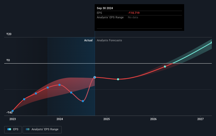Select the 2027 forecast EPS point at chart edge
The height and width of the screenshot is (136, 216).
[x=211, y=43]
